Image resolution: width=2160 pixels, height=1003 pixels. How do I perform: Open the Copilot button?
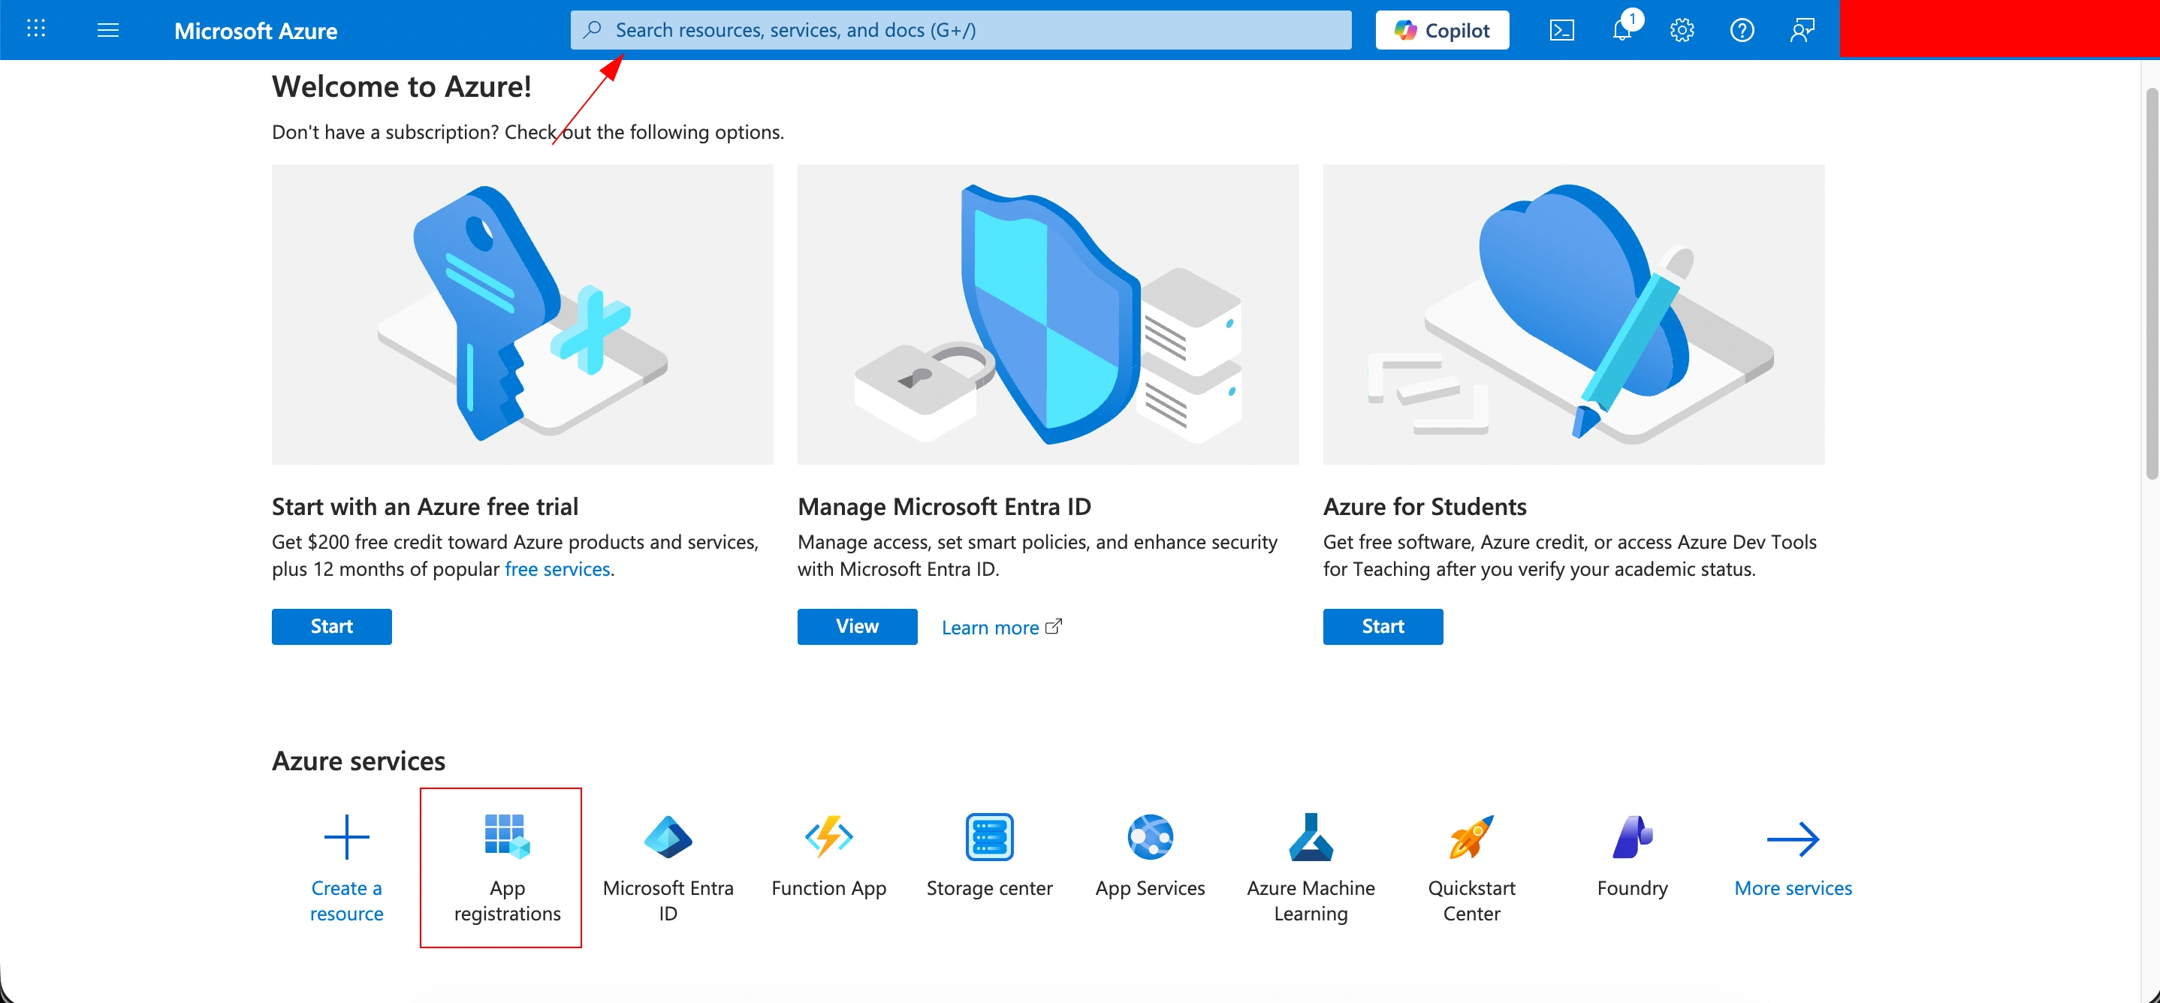[1442, 30]
